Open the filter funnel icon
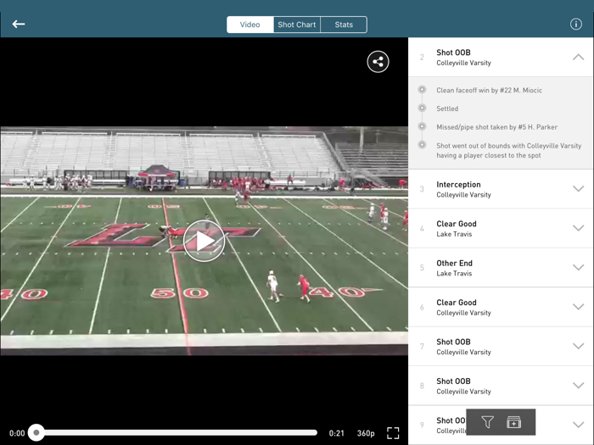Image resolution: width=594 pixels, height=445 pixels. pyautogui.click(x=487, y=422)
